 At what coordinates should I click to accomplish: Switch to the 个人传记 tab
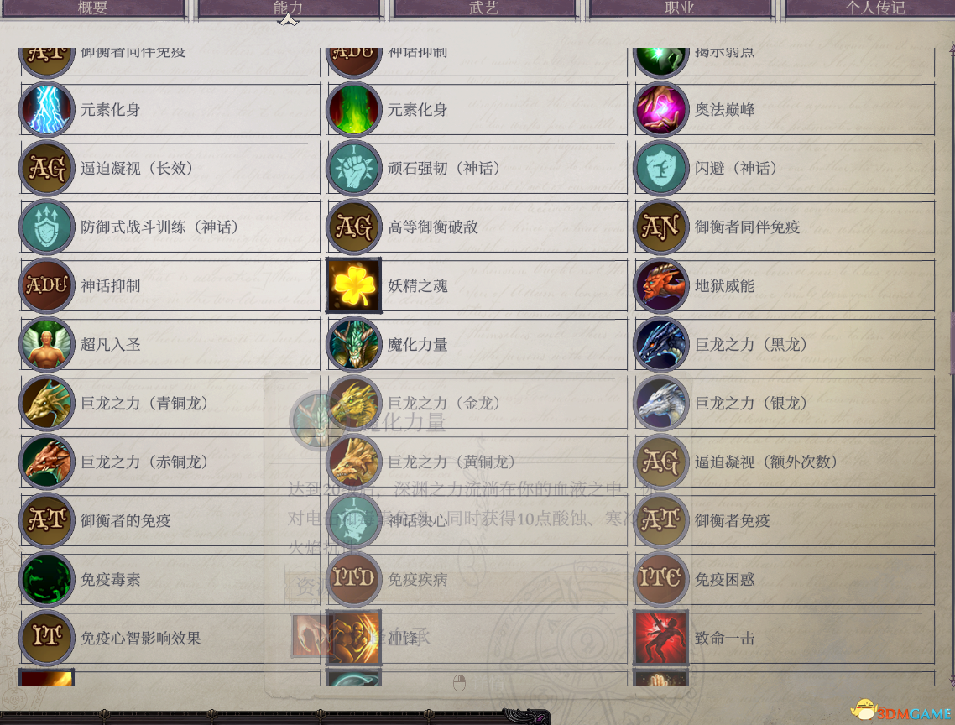875,8
